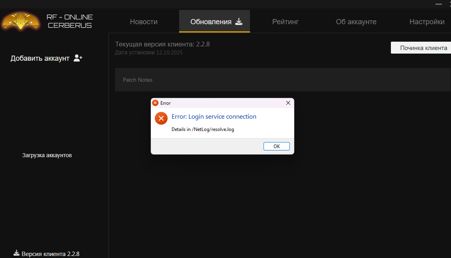Viewport: 451px width, 258px height.
Task: Click the 'Details in /NetLog/resolve.log' text
Action: (x=203, y=129)
